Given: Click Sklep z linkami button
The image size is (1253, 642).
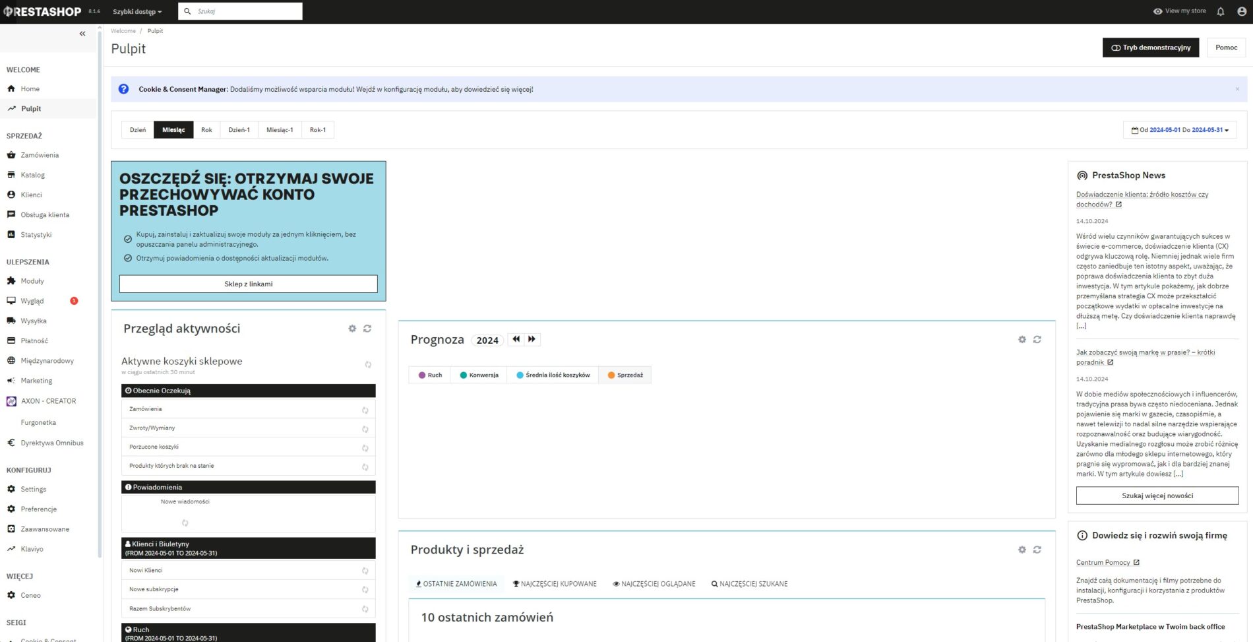Looking at the screenshot, I should [249, 284].
